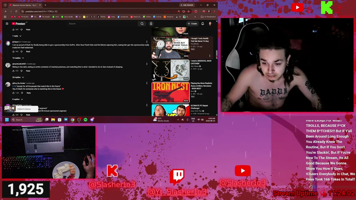
Task: Reload the YouTube page
Action: tap(16, 11)
